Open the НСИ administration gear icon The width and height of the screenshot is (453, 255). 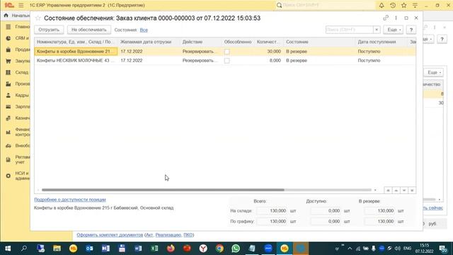point(8,176)
